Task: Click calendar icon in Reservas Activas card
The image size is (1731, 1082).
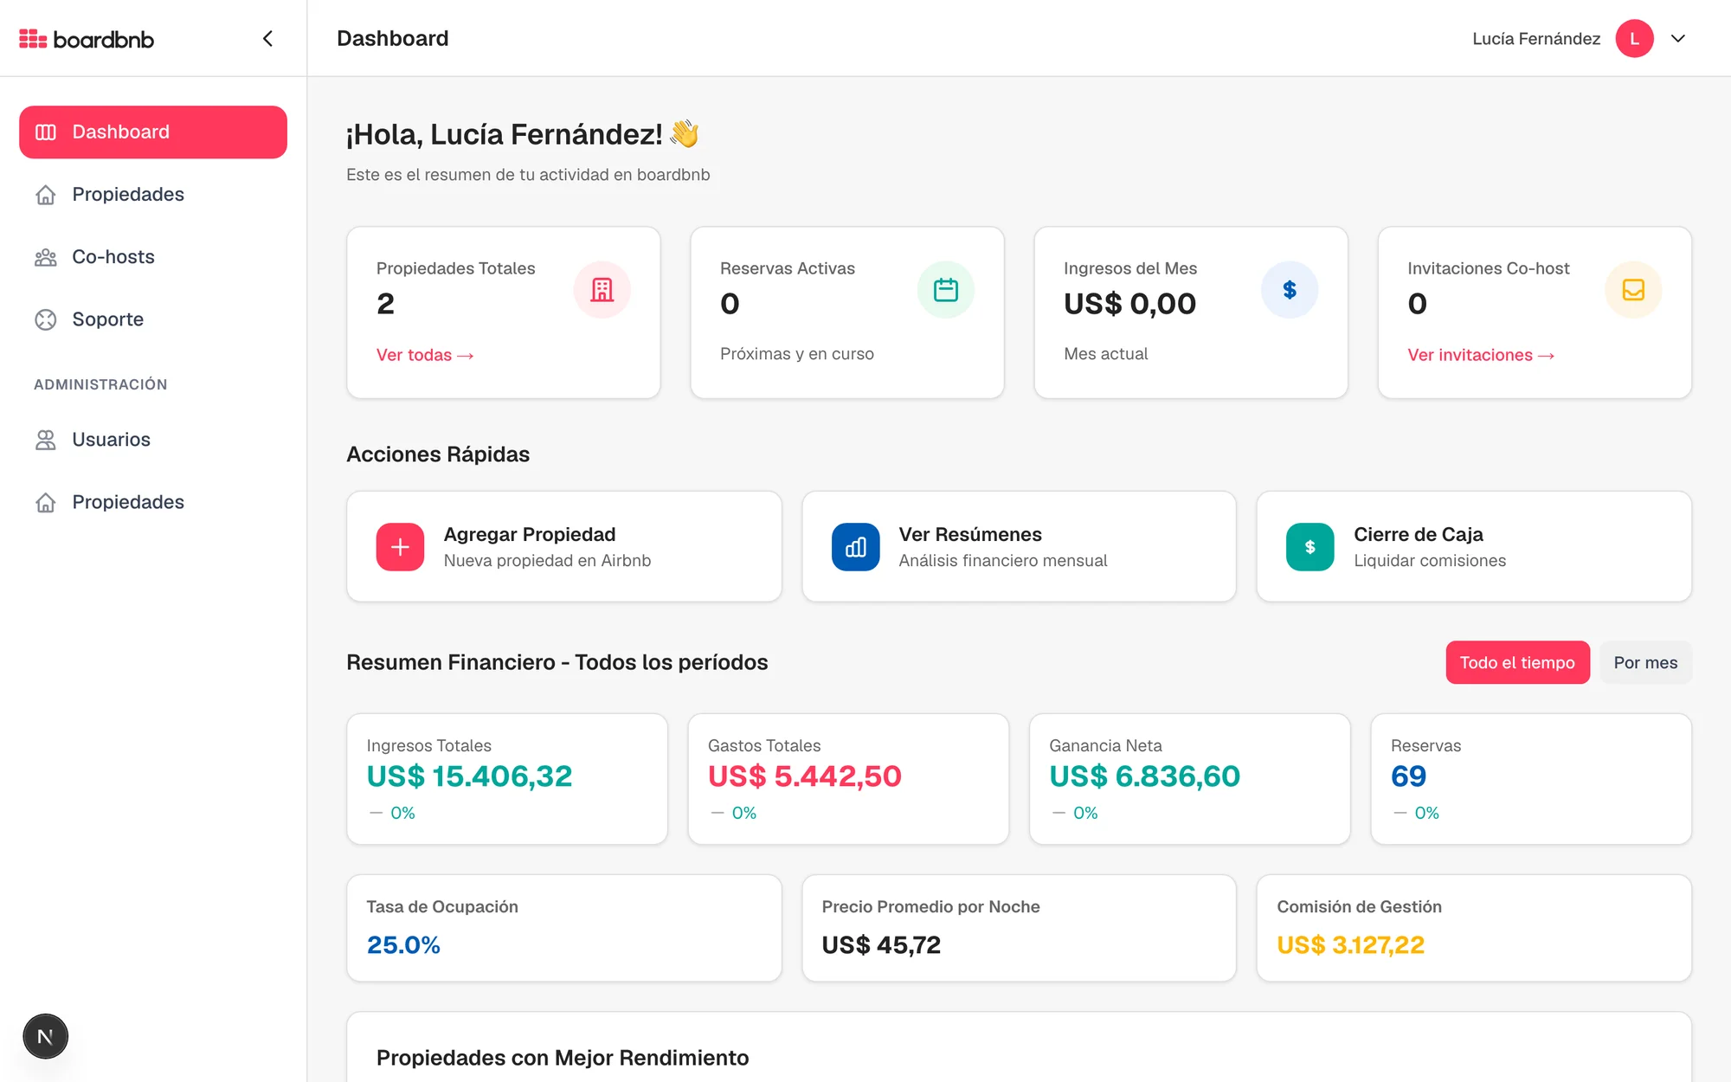Action: [946, 290]
